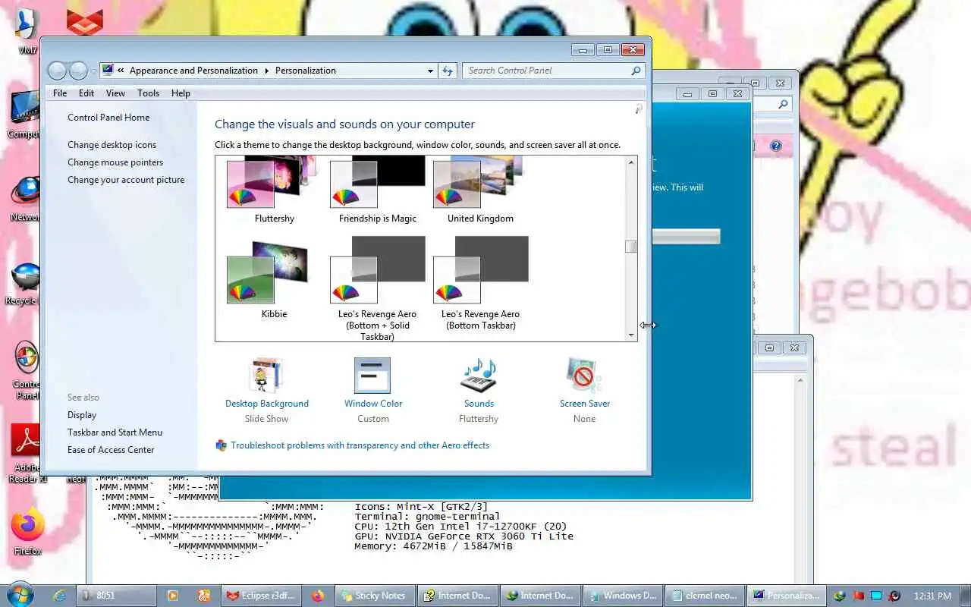Open the Edit menu
971x607 pixels.
(86, 93)
